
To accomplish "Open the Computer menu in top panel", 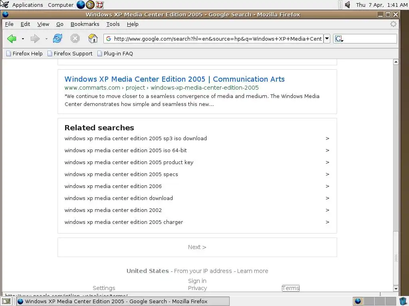I will [x=61, y=5].
